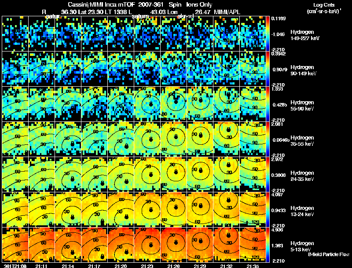
Task: Click the B-field Particle Flow label
Action: tap(329, 254)
